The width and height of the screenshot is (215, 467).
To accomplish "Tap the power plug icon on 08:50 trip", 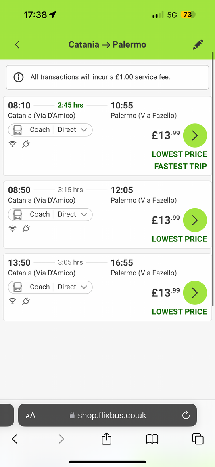I will 26,229.
